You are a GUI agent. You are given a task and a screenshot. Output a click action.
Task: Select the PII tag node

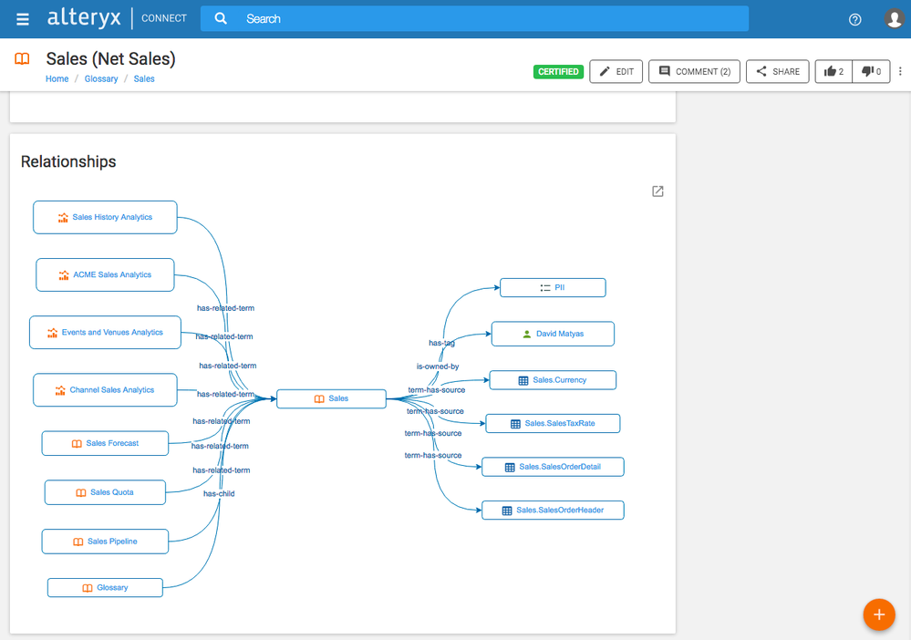(x=553, y=287)
